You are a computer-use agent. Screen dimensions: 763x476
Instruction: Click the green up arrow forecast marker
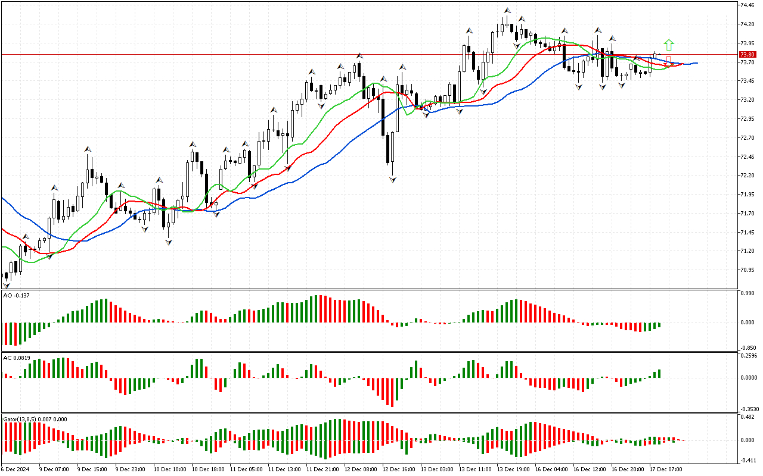point(669,45)
